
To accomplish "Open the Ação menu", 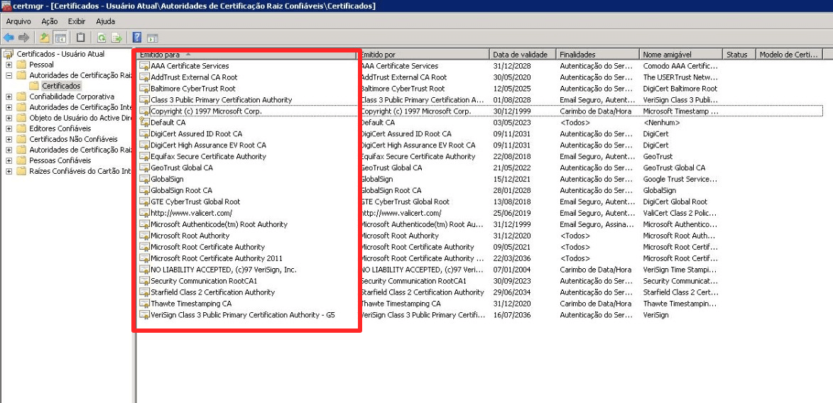I will pyautogui.click(x=50, y=22).
